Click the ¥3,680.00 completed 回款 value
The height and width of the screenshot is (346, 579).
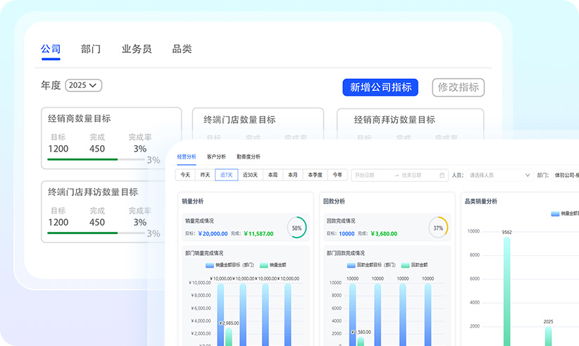click(384, 234)
